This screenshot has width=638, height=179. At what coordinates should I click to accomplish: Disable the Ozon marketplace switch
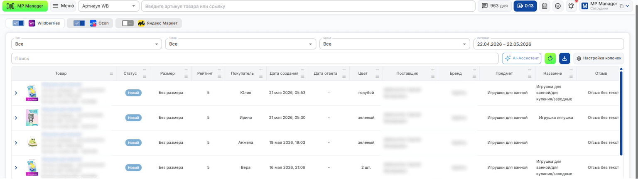coord(79,23)
